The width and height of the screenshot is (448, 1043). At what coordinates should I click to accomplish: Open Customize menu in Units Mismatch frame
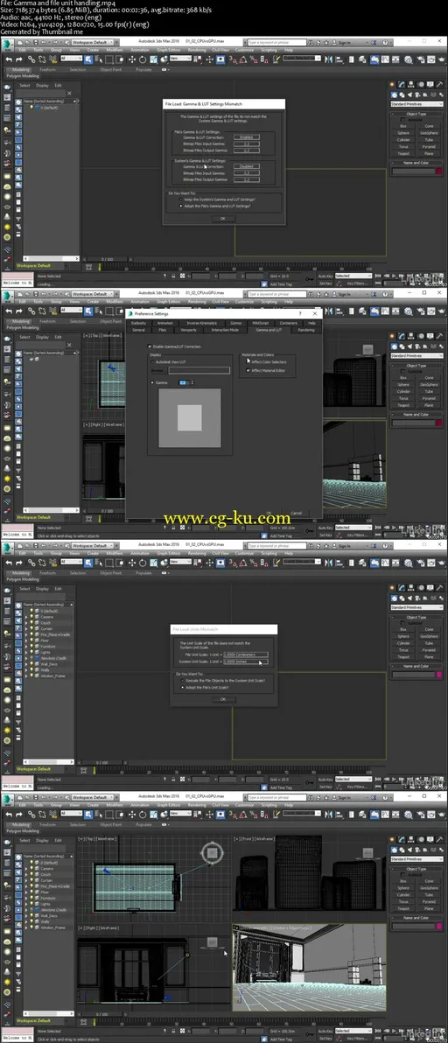pyautogui.click(x=244, y=553)
